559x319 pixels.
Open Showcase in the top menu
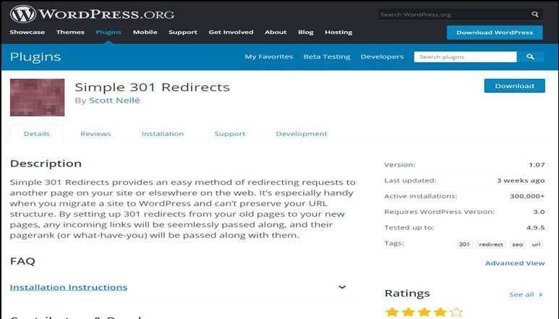click(27, 32)
